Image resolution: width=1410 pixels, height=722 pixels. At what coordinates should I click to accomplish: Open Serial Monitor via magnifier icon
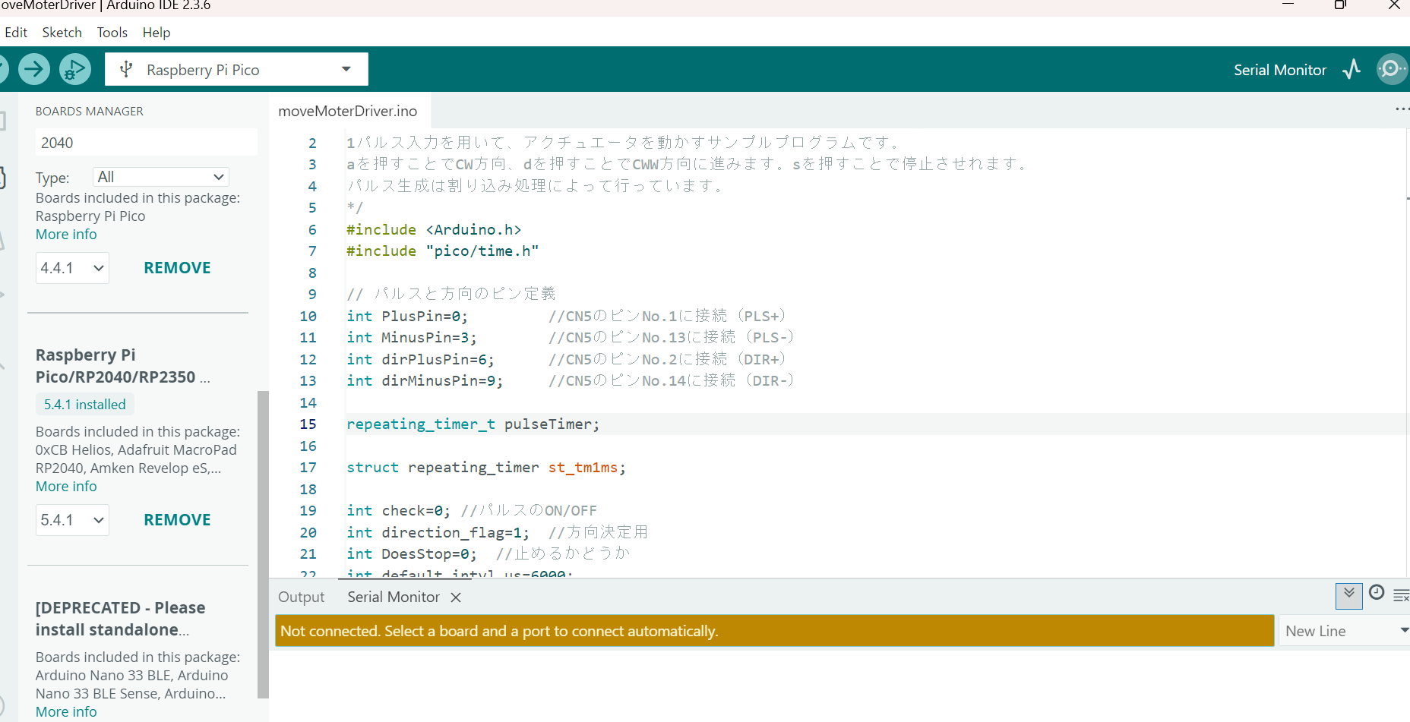[x=1391, y=70]
